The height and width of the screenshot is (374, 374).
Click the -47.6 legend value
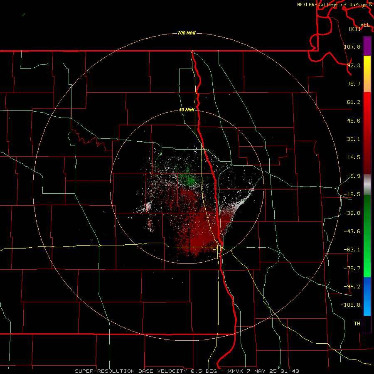click(x=352, y=231)
